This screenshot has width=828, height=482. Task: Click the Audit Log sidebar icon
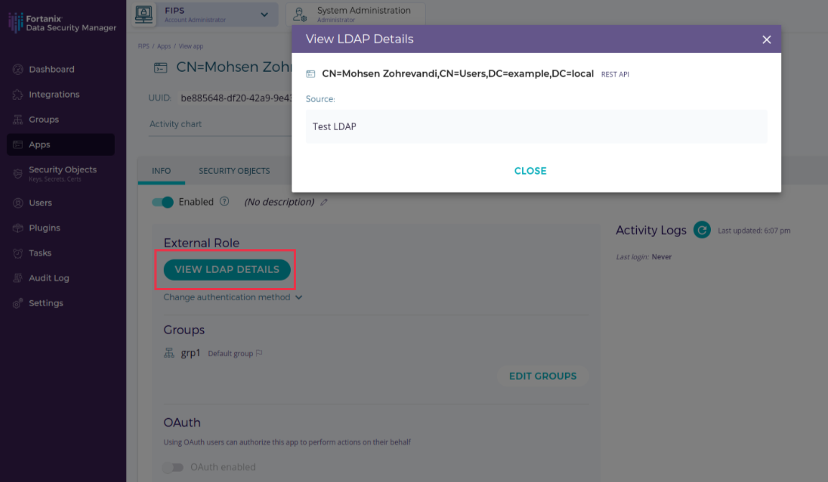(x=18, y=278)
